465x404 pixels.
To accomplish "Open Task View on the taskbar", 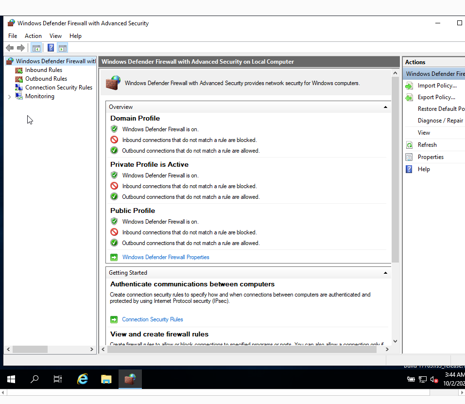I will (x=58, y=379).
